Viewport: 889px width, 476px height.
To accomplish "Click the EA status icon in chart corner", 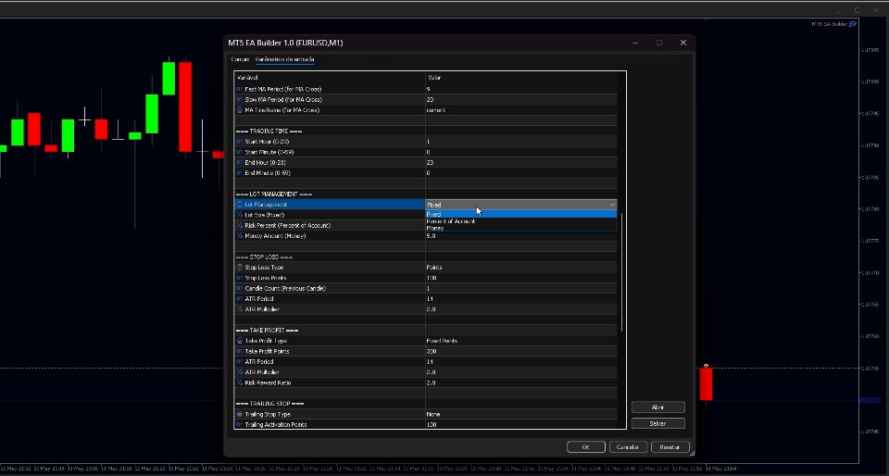I will coord(853,24).
